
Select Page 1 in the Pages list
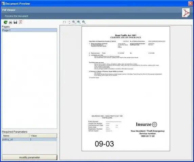[x=29, y=30]
